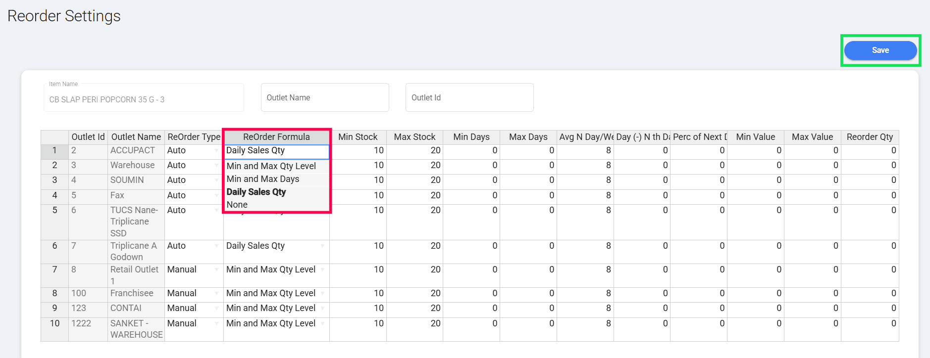
Task: Choose "Min and Max Qty Level" from open list
Action: coord(271,166)
